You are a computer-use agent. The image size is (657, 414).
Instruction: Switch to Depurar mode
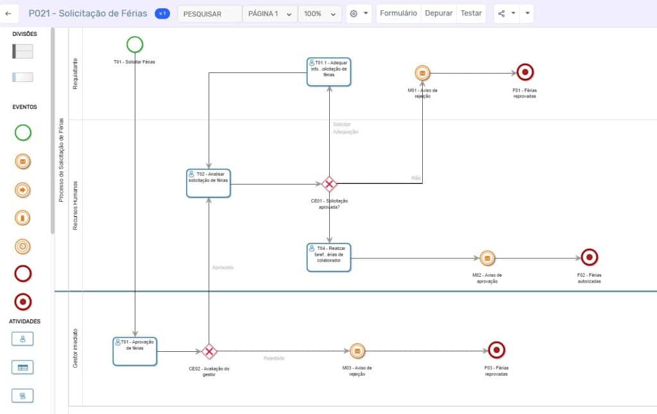[439, 13]
